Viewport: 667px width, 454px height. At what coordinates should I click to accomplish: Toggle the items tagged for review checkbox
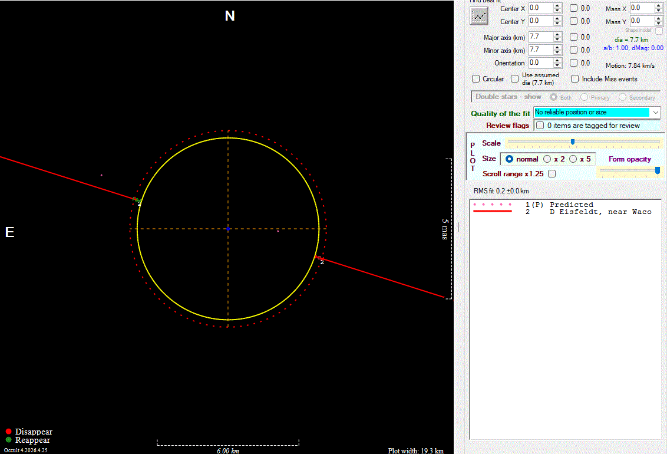pyautogui.click(x=540, y=126)
